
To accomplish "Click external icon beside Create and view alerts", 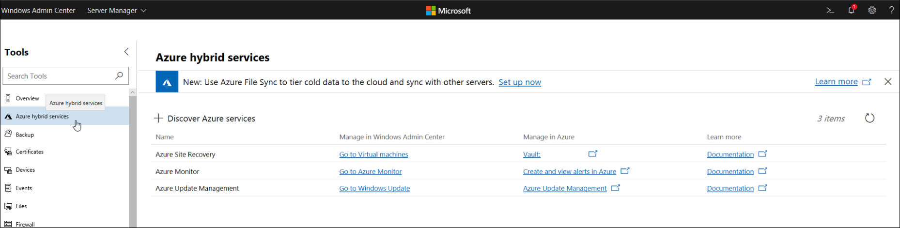I will tap(625, 170).
